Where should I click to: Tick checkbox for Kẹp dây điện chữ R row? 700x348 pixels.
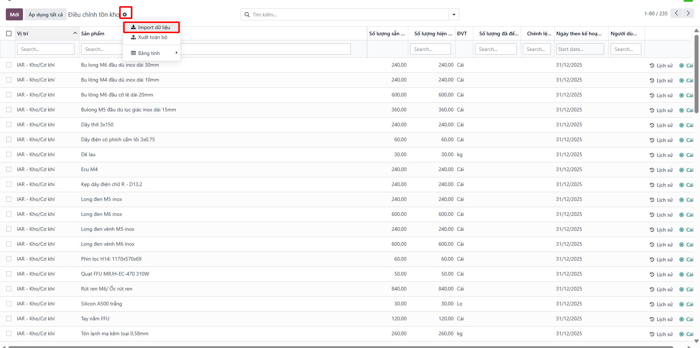tap(9, 184)
